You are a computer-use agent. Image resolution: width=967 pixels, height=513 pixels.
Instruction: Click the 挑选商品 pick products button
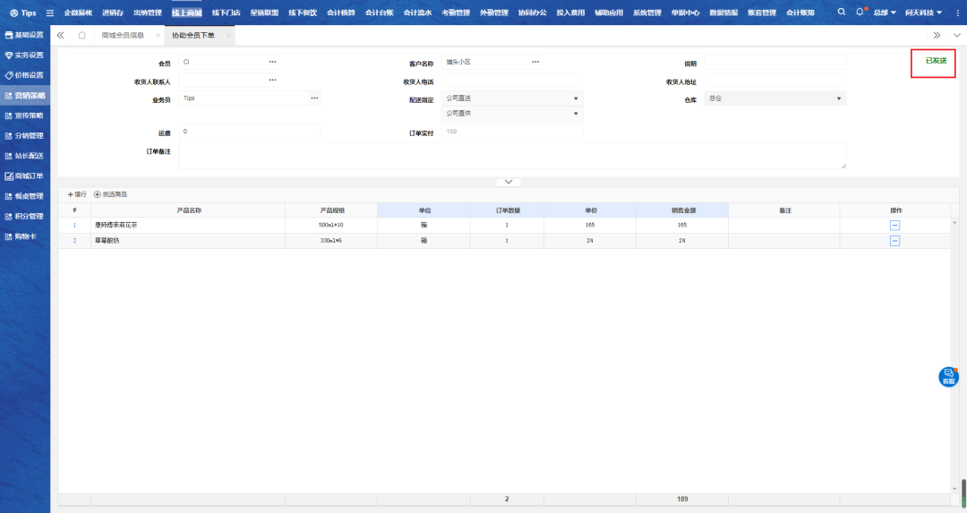111,194
